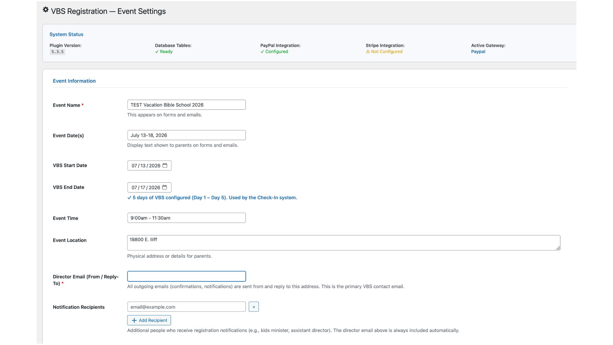Click the Event Date(s) text field
This screenshot has width=613, height=345.
click(x=186, y=135)
